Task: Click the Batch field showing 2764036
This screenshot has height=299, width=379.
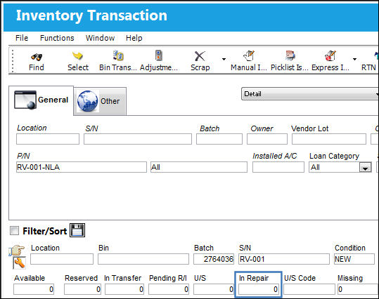Action: pos(214,259)
